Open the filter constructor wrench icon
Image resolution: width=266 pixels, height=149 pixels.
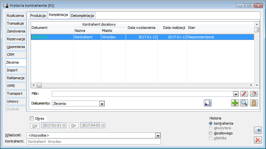click(x=254, y=94)
